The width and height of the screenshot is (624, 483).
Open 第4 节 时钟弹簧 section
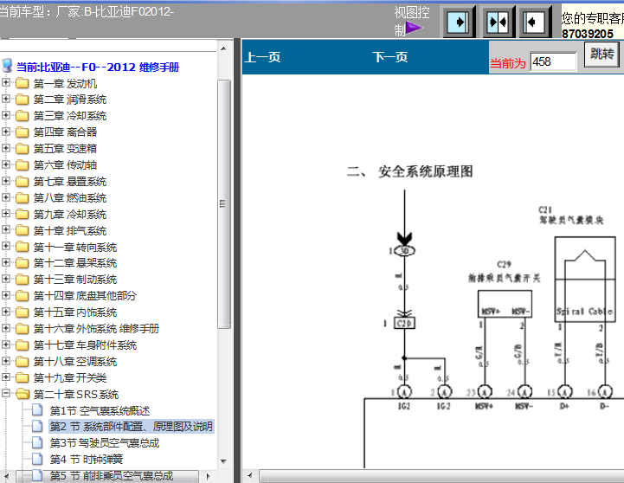87,459
